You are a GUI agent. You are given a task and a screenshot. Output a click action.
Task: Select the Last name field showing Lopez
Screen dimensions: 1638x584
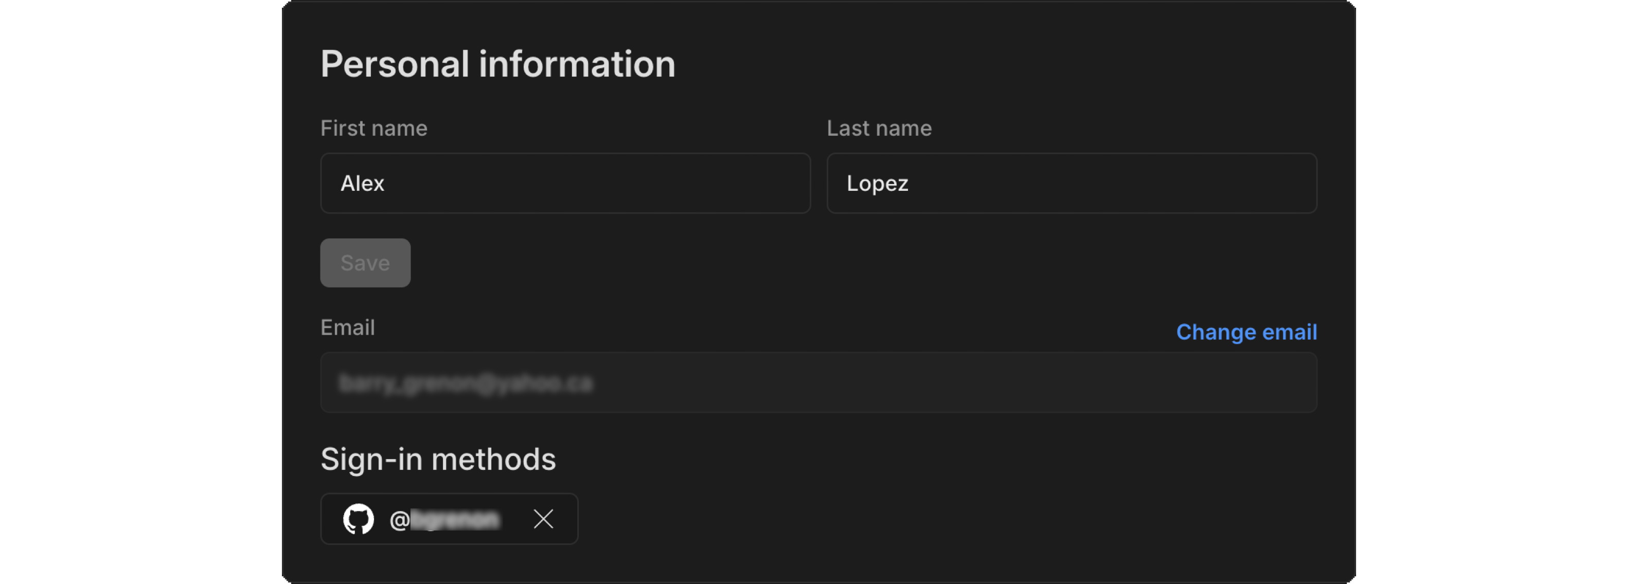click(x=1071, y=184)
